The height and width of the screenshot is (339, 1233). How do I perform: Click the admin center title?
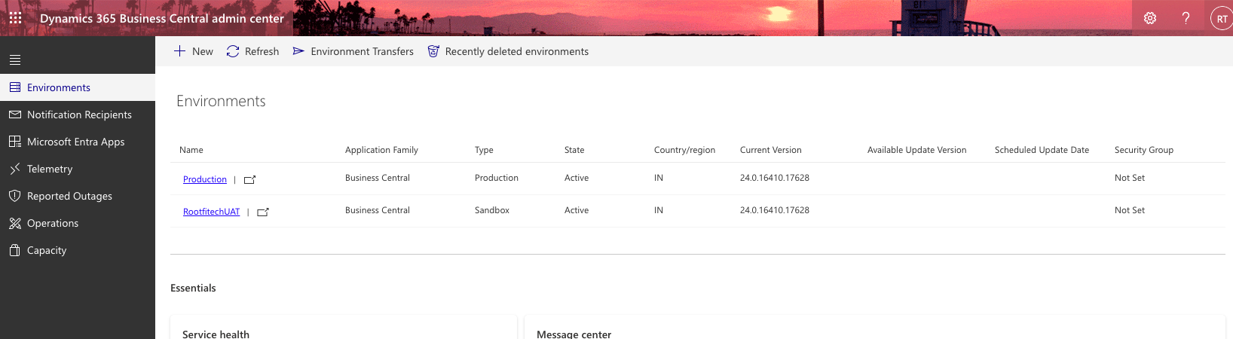tap(162, 18)
